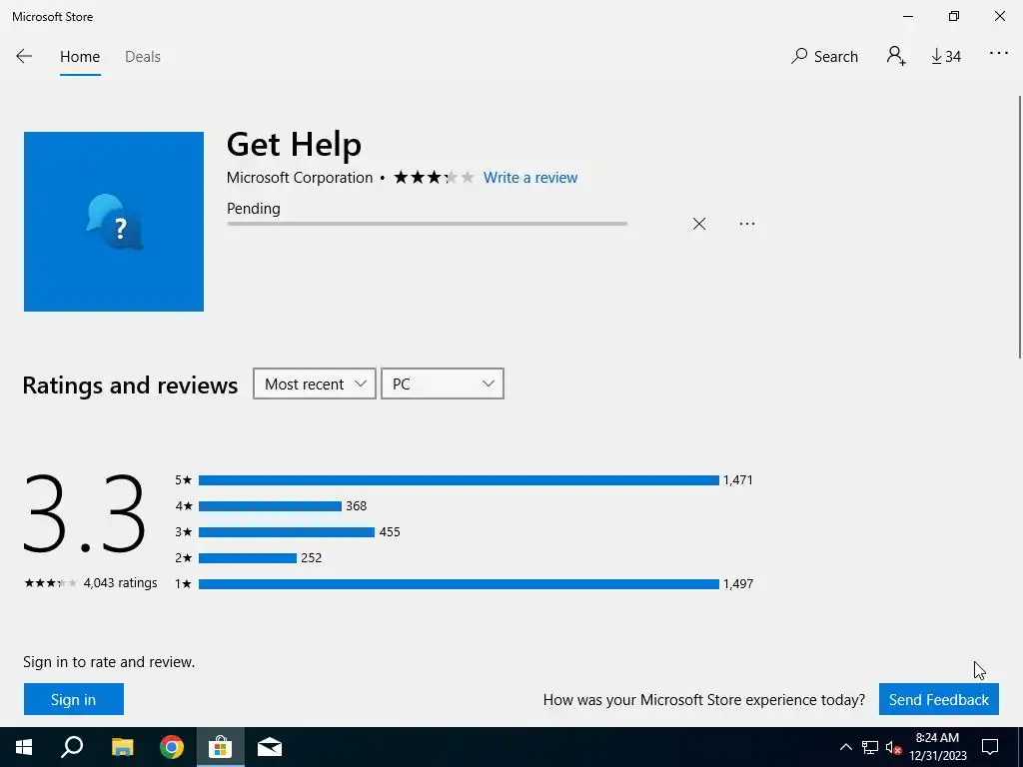The image size is (1023, 767).
Task: Open the See more menu in header
Action: [999, 54]
